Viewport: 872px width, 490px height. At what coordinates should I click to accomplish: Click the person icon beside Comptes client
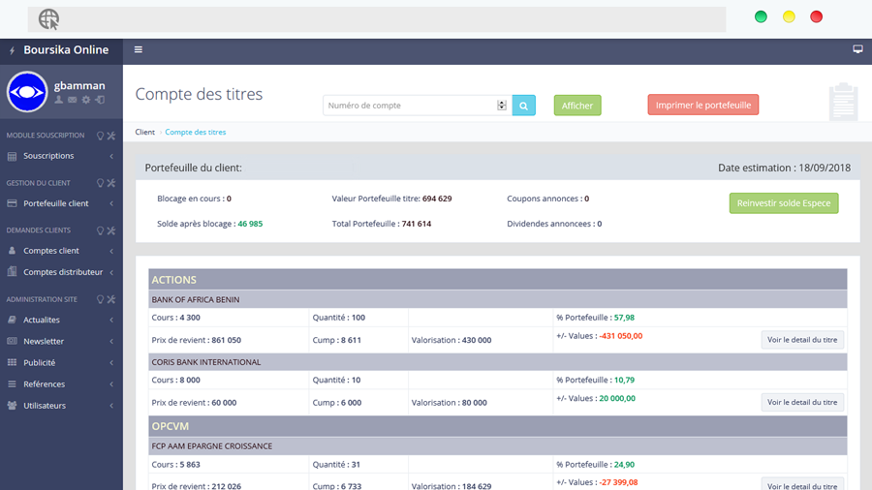(x=12, y=251)
